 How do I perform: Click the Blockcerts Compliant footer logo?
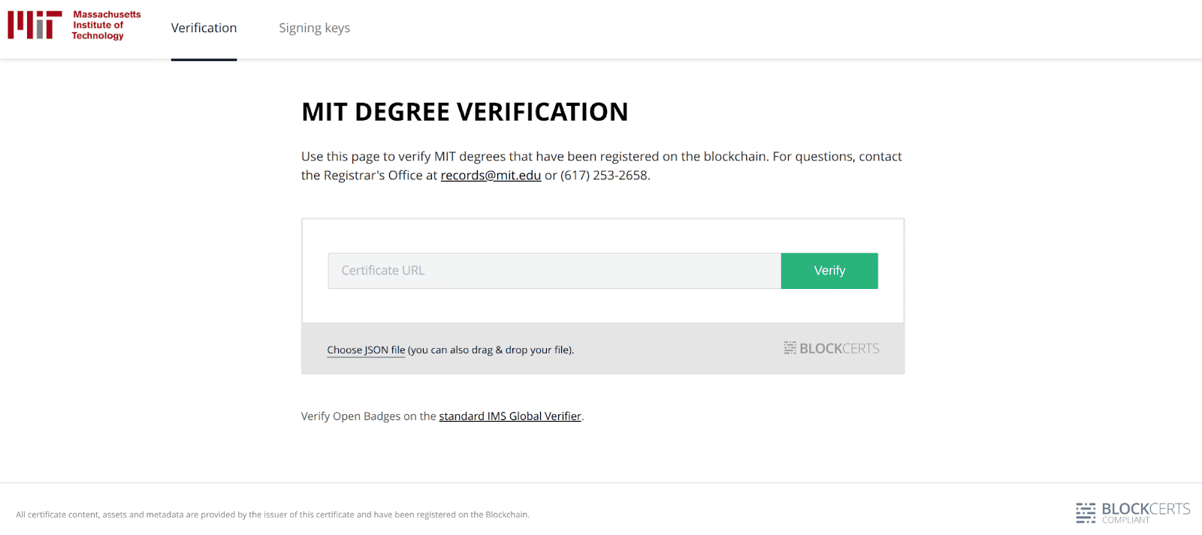click(x=1133, y=512)
